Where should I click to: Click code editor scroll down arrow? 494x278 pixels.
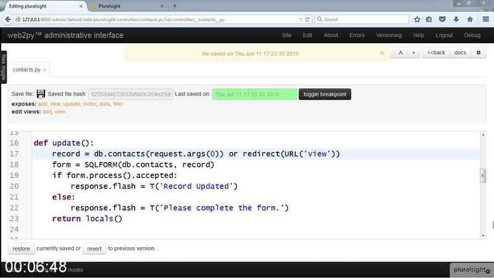click(483, 235)
